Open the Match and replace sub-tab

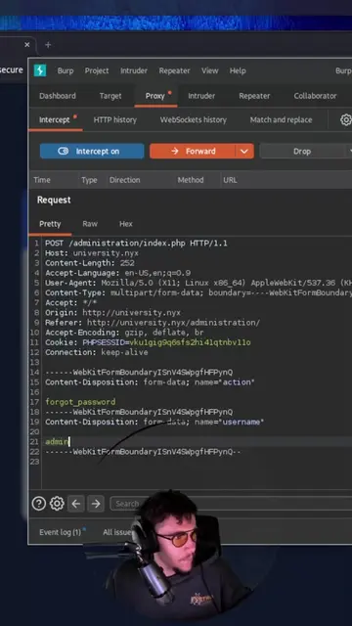(x=281, y=119)
